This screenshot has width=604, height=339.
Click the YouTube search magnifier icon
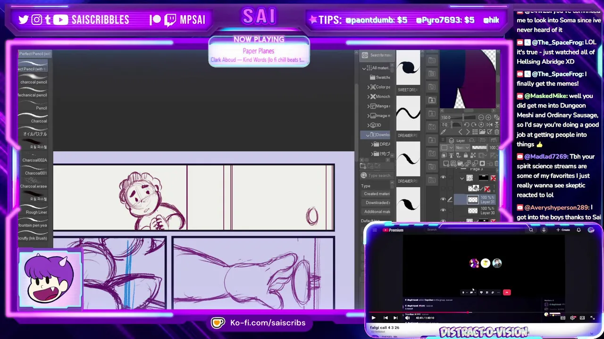[531, 230]
